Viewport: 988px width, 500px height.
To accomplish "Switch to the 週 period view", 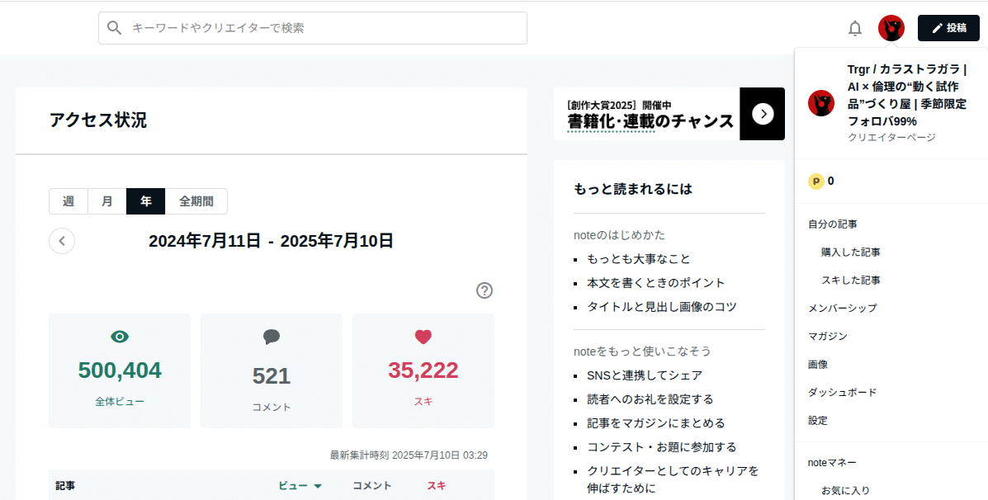I will coord(68,200).
